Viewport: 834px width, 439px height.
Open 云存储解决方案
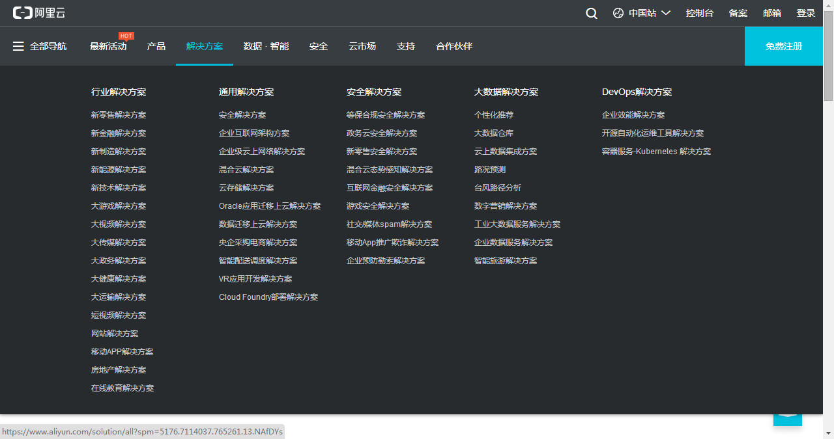[x=246, y=188]
